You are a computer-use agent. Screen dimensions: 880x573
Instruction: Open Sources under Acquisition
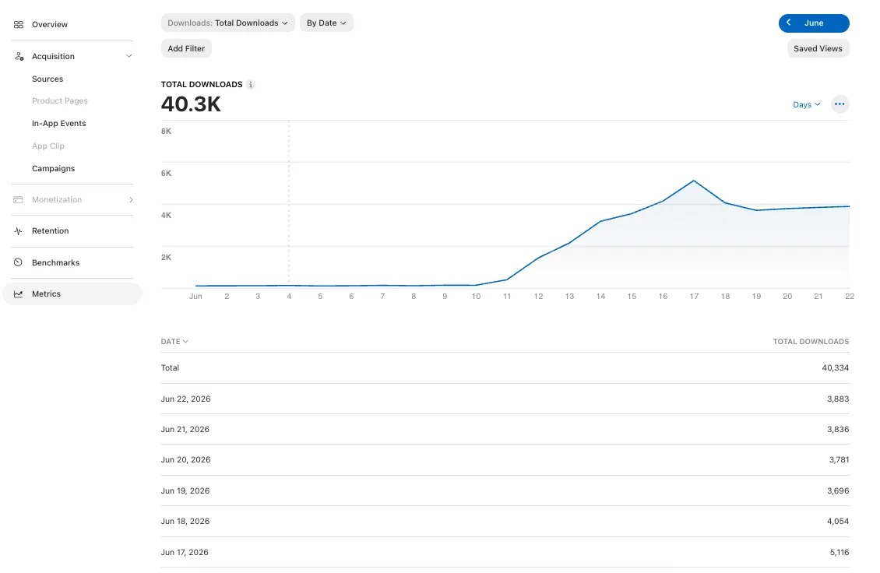[48, 79]
